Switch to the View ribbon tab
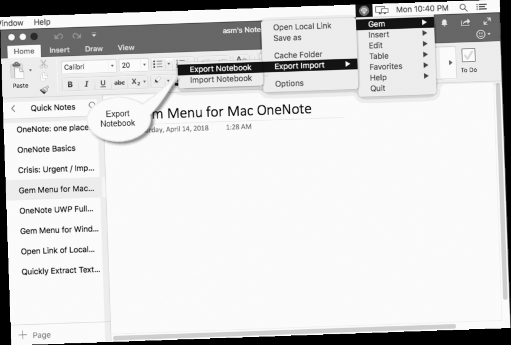The height and width of the screenshot is (345, 511). [126, 47]
